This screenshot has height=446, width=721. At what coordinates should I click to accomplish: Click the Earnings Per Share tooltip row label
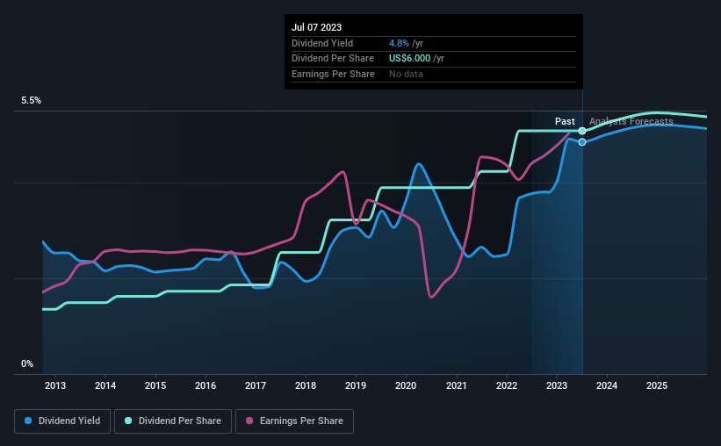pyautogui.click(x=333, y=74)
